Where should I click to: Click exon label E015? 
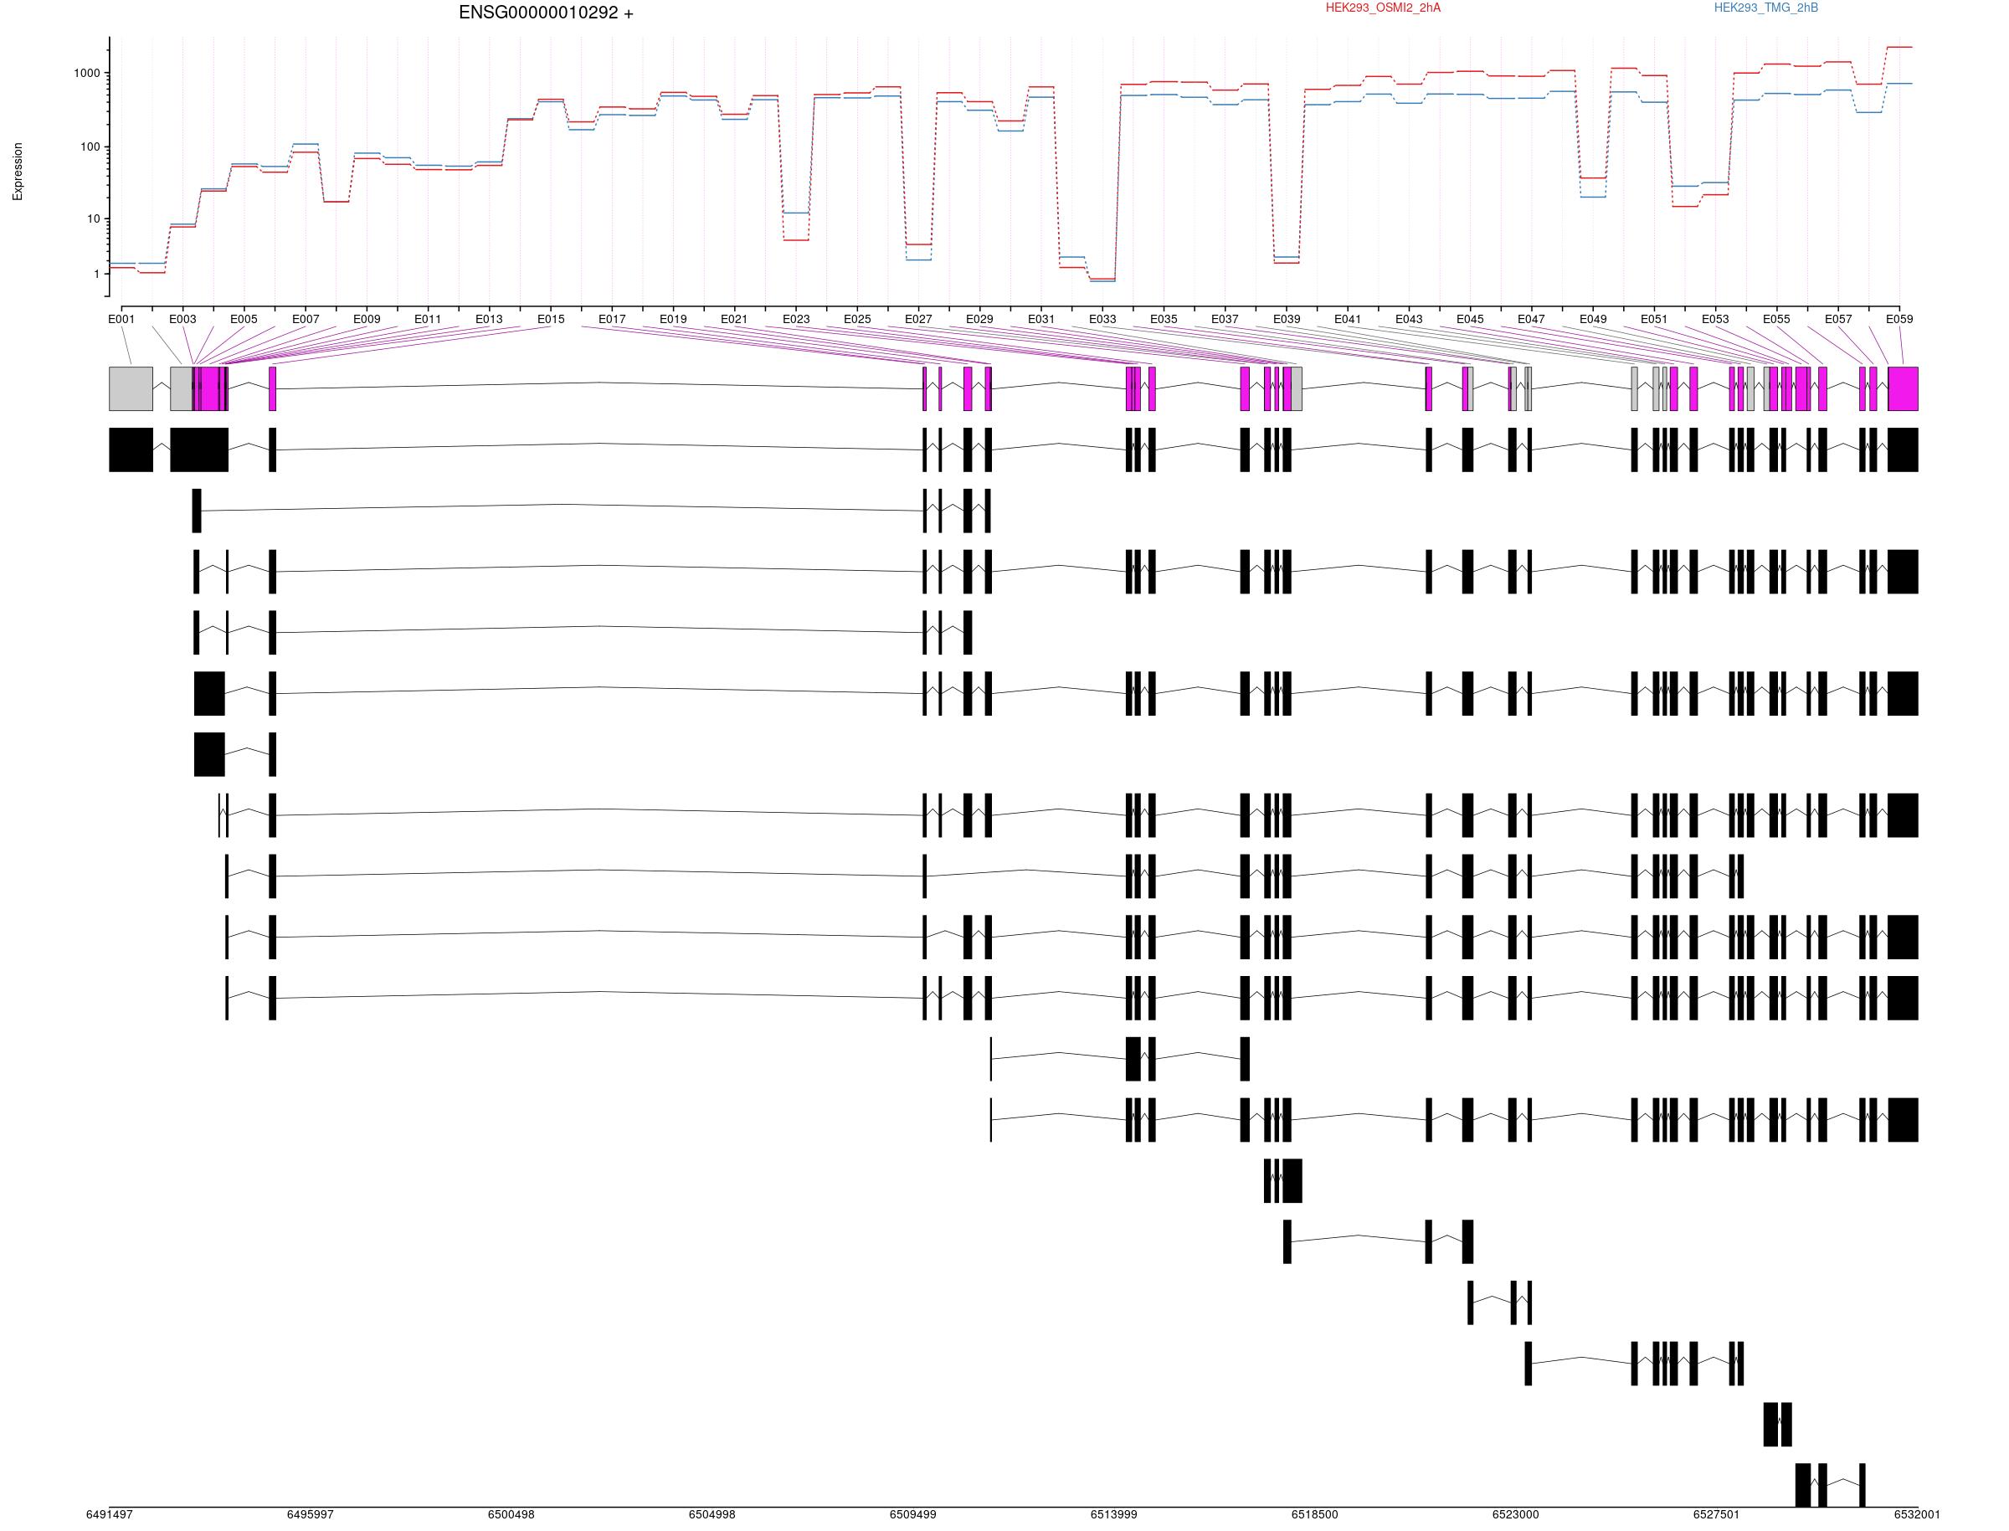[x=550, y=319]
